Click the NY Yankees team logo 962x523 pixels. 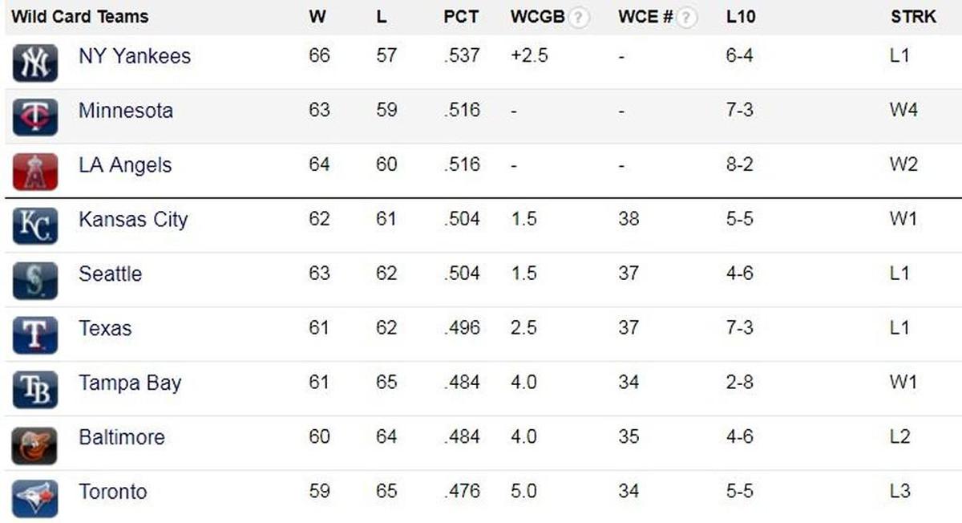pos(34,63)
